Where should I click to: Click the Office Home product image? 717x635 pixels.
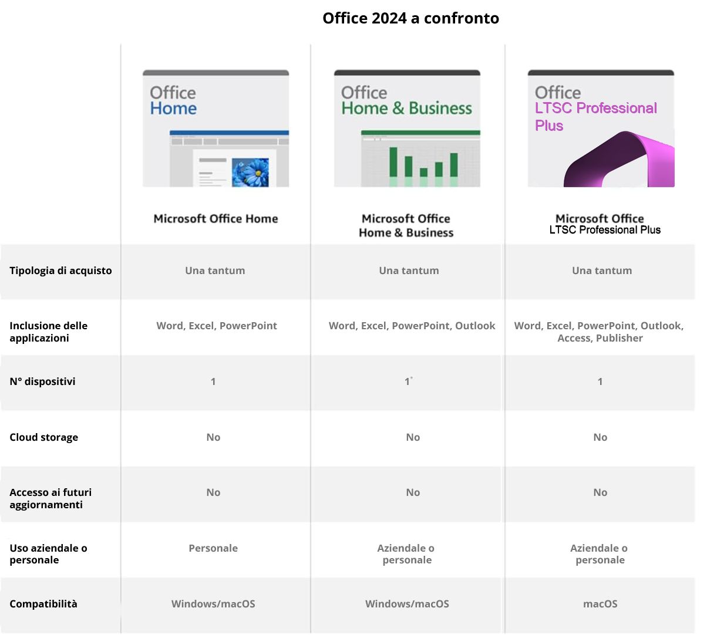click(x=216, y=129)
